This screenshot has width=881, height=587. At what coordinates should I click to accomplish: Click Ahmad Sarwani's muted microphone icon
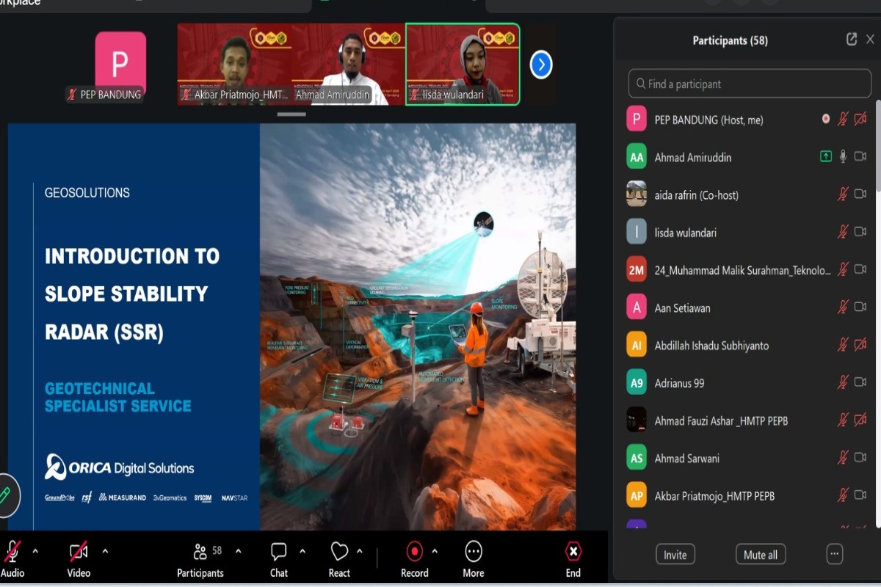click(843, 458)
